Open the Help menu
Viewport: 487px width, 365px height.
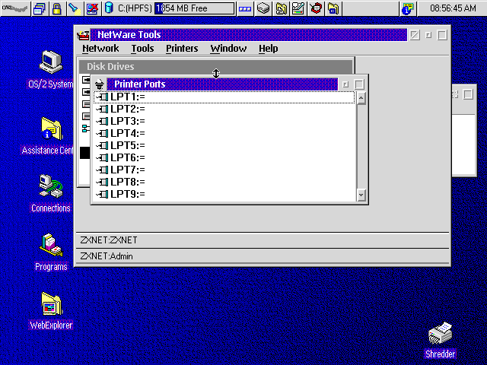269,49
